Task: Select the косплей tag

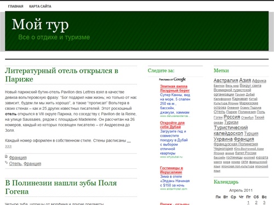Action: [x=249, y=157]
